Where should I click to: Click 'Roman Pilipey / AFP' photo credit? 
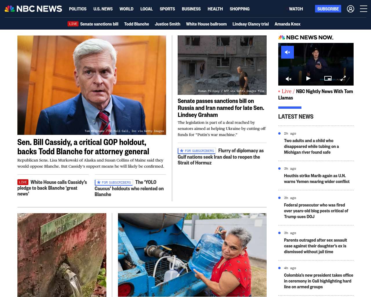[231, 91]
